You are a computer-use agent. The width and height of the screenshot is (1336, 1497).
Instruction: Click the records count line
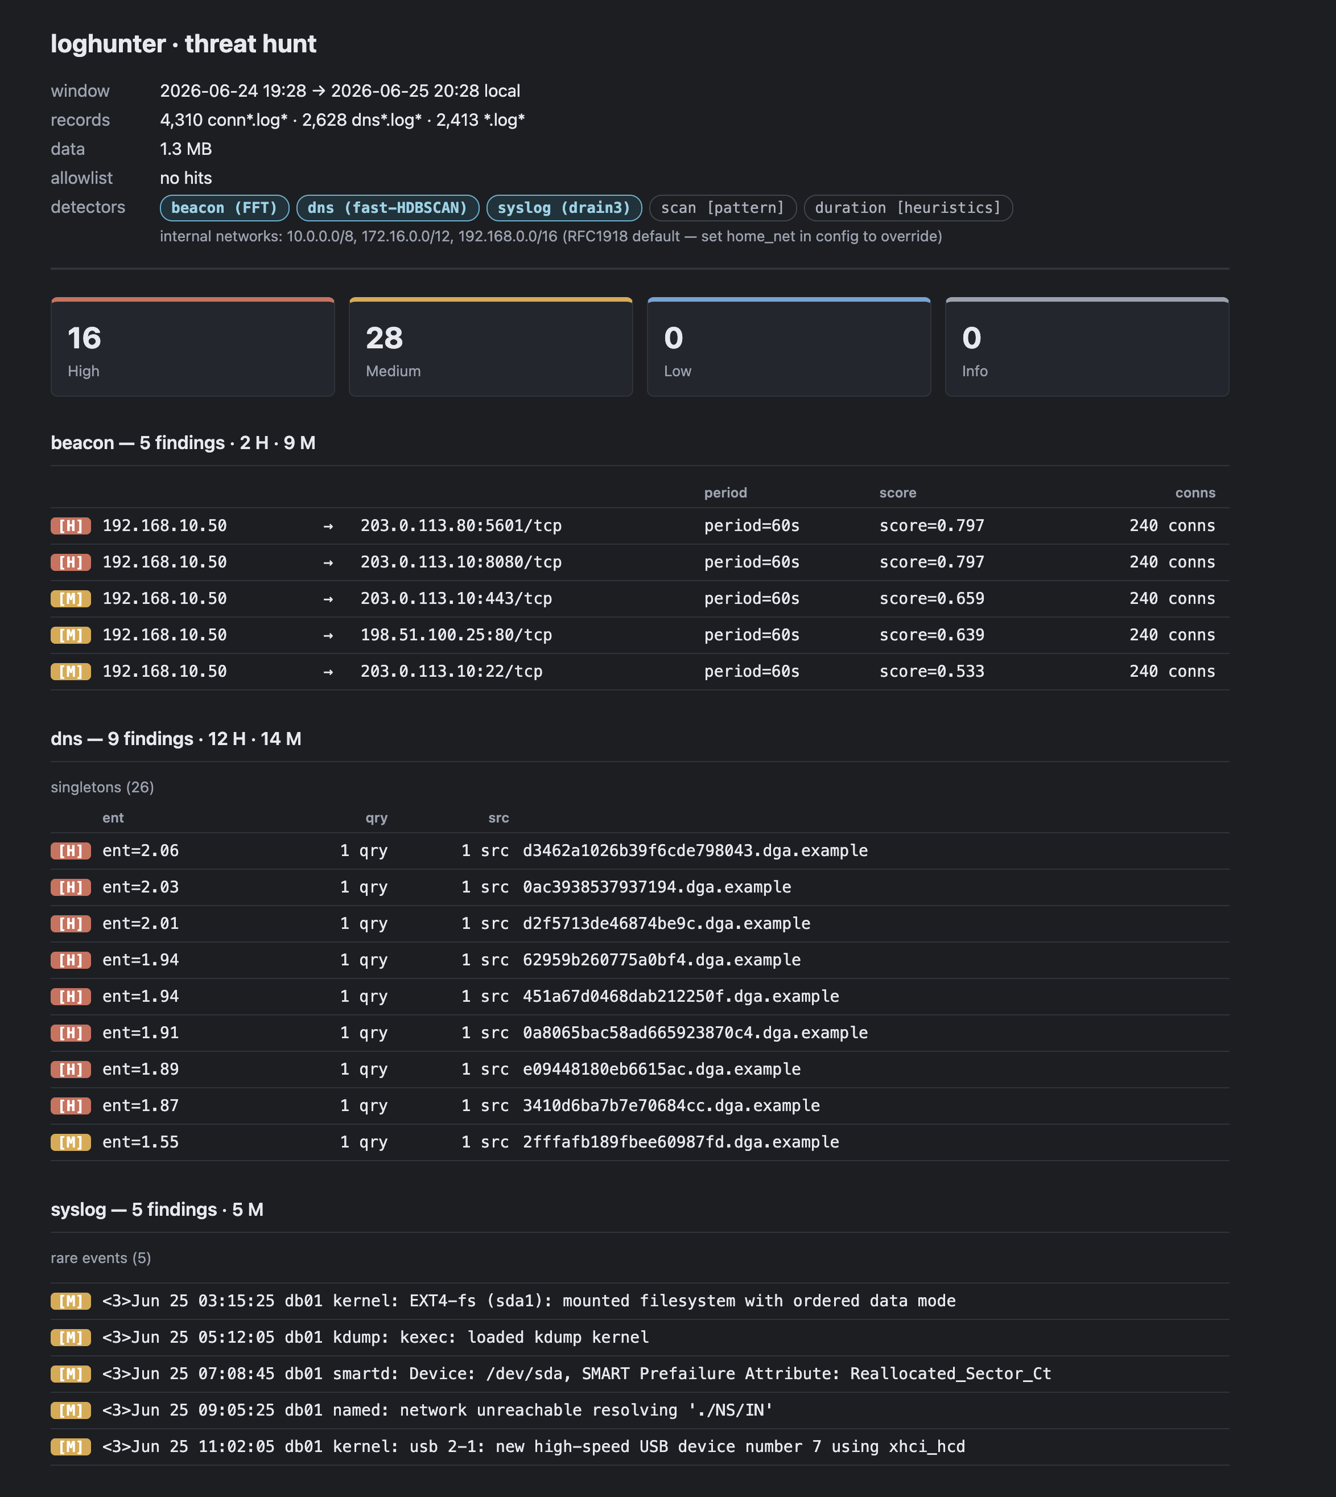(x=342, y=120)
